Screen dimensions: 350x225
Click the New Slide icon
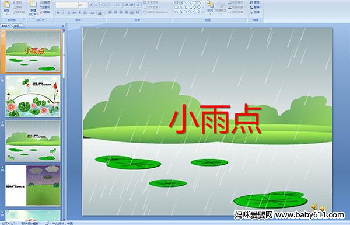pos(33,5)
